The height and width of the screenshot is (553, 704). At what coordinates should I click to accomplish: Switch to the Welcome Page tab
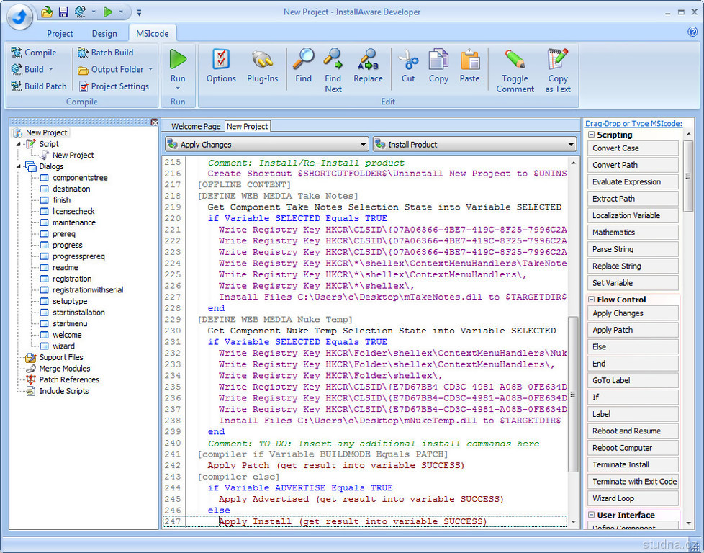(x=196, y=127)
